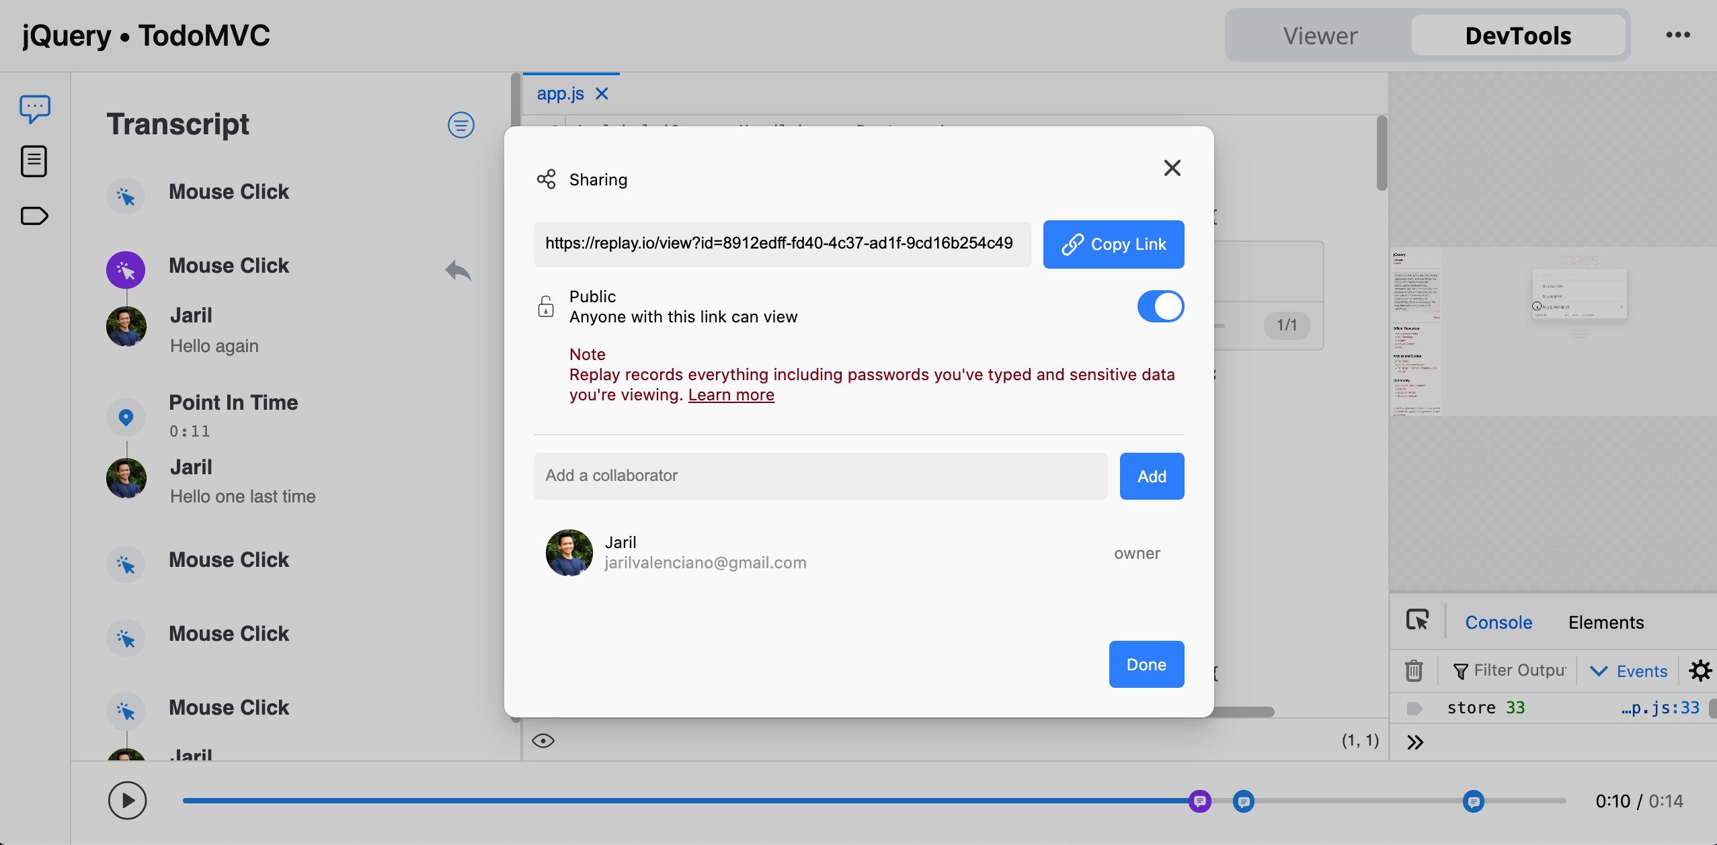The height and width of the screenshot is (845, 1717).
Task: Open the Learn more link
Action: pyautogui.click(x=731, y=395)
